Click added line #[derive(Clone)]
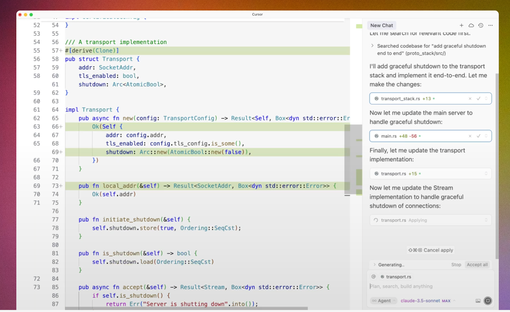The image size is (510, 312). pyautogui.click(x=92, y=51)
